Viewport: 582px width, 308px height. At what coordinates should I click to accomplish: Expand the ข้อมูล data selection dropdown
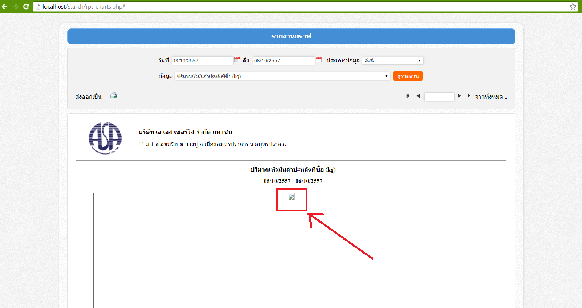point(283,76)
